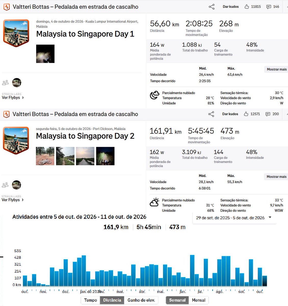Click the 56,60 km distance value
The height and width of the screenshot is (306, 288).
click(x=165, y=24)
